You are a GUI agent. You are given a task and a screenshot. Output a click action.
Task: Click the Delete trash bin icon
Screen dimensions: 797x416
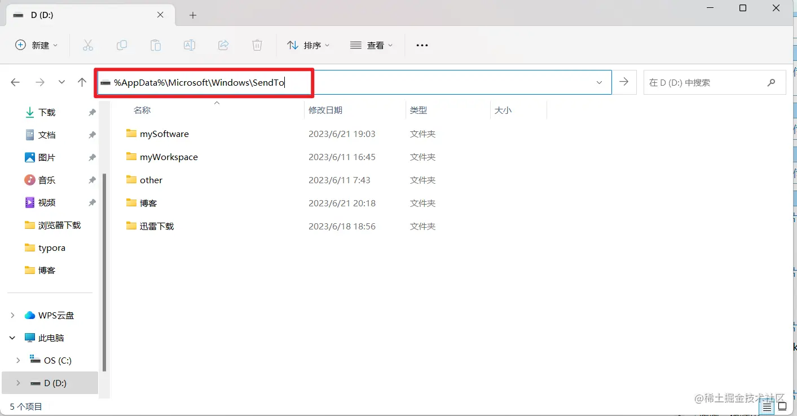point(257,45)
